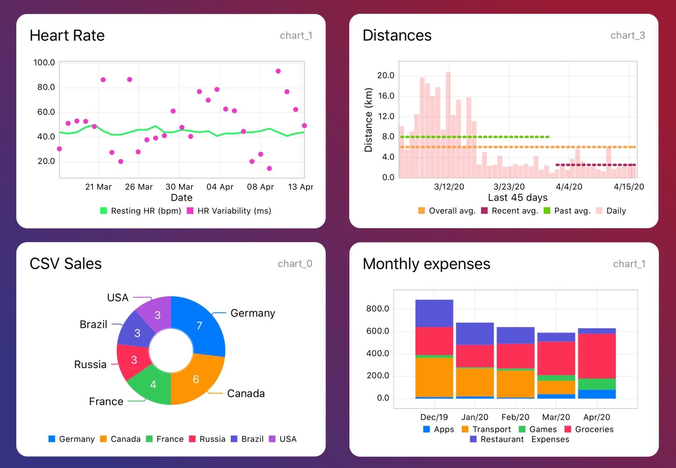676x468 pixels.
Task: Click the Last 45 days axis title
Action: click(518, 198)
